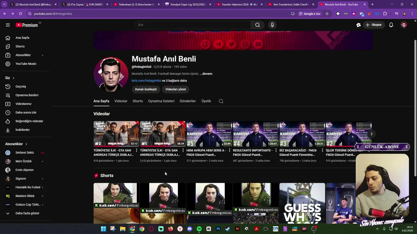This screenshot has height=234, width=417.
Task: Show hidden system tray icons
Action: [x=377, y=229]
